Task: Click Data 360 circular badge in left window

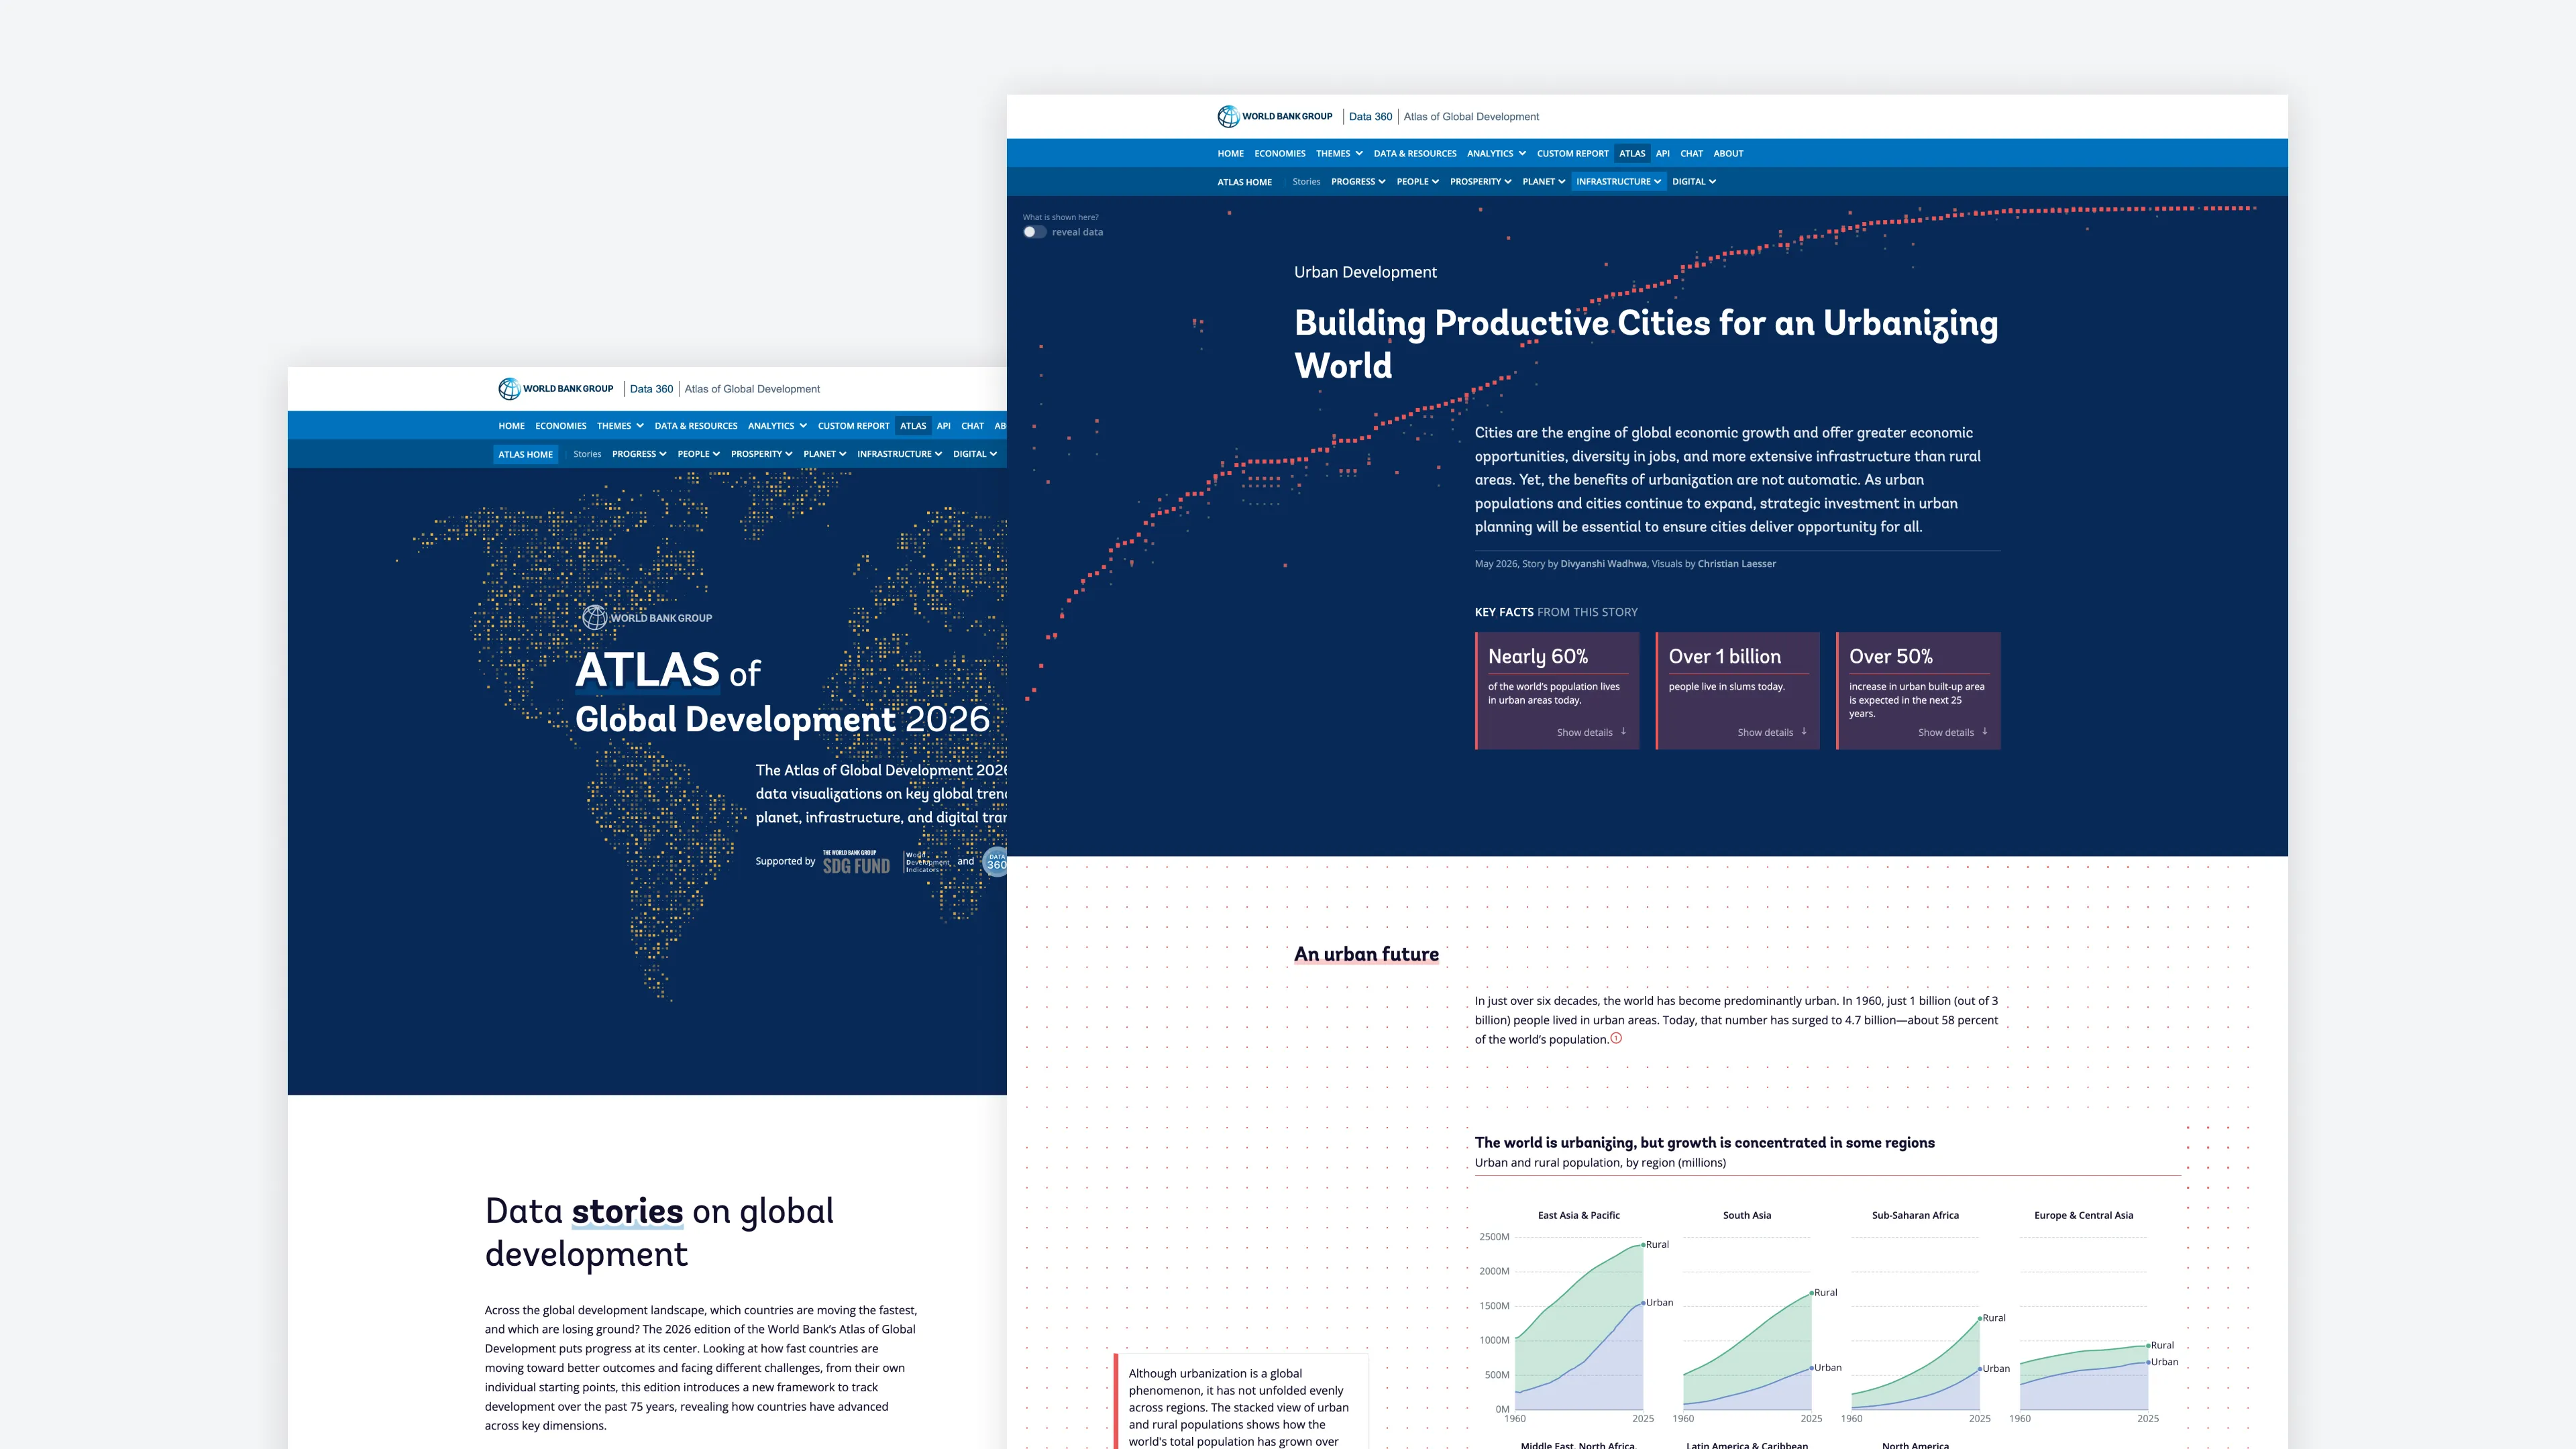Action: tap(995, 862)
